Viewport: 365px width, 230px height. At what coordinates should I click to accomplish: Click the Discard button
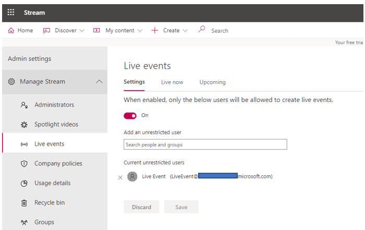141,207
